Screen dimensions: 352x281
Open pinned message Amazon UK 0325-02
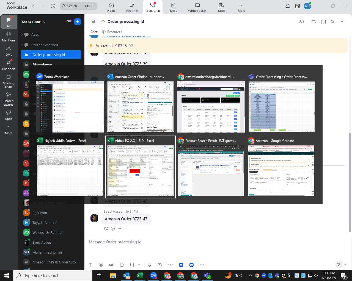coord(217,46)
